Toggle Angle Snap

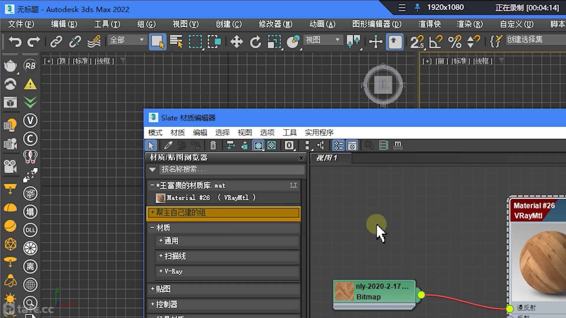tap(436, 42)
